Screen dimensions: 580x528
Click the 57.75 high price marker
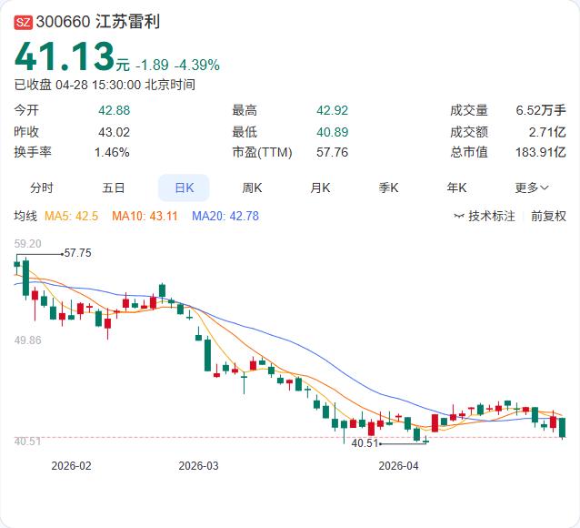(x=77, y=253)
